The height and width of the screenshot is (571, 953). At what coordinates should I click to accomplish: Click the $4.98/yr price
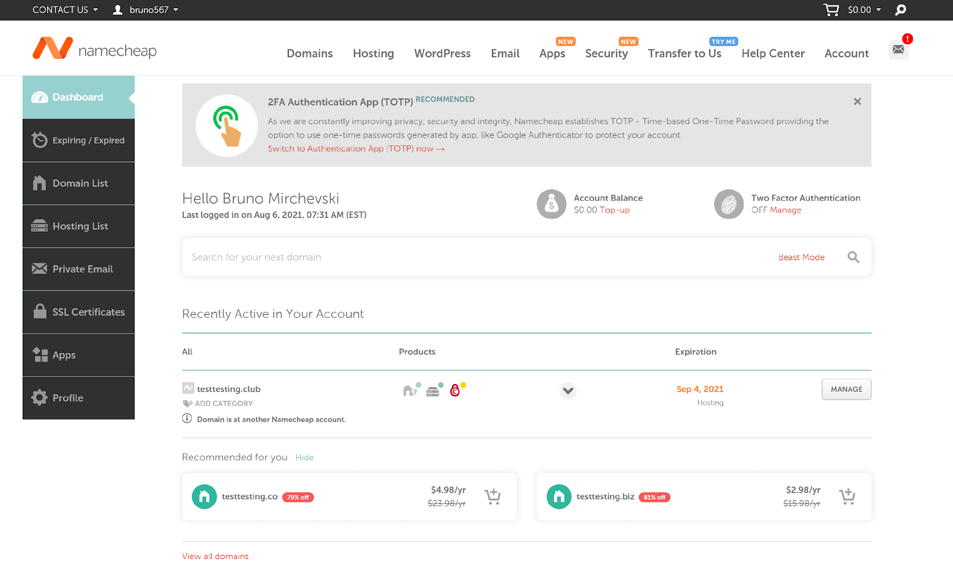coord(449,490)
